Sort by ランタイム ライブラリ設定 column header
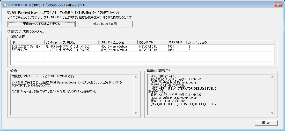This screenshot has height=131, width=285. 72,42
